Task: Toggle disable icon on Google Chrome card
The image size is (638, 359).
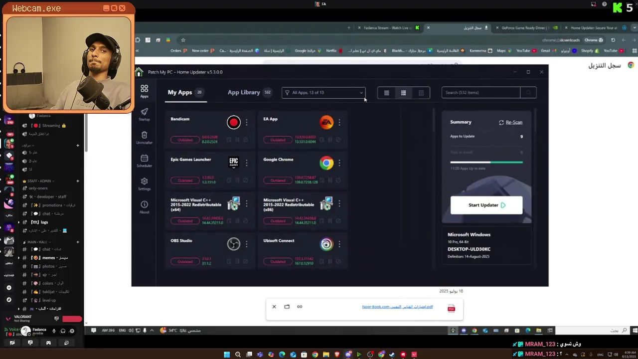Action: pos(338,180)
